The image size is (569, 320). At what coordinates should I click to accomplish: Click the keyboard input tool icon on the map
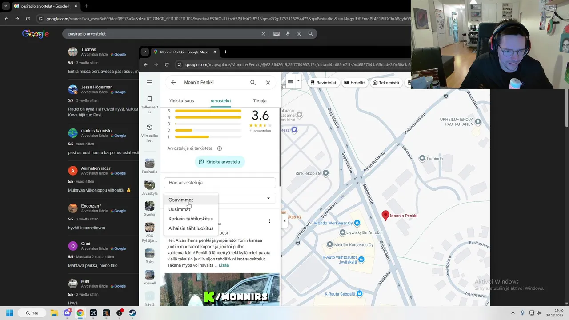pyautogui.click(x=291, y=82)
